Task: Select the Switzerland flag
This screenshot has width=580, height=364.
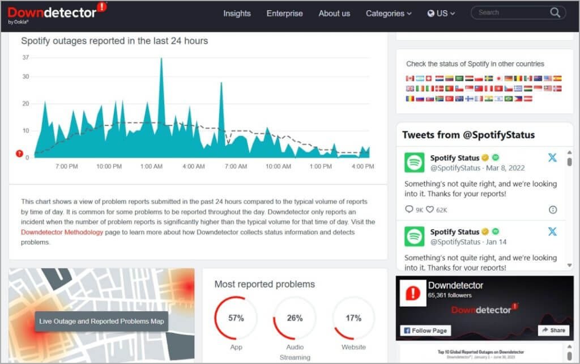Action: [429, 78]
